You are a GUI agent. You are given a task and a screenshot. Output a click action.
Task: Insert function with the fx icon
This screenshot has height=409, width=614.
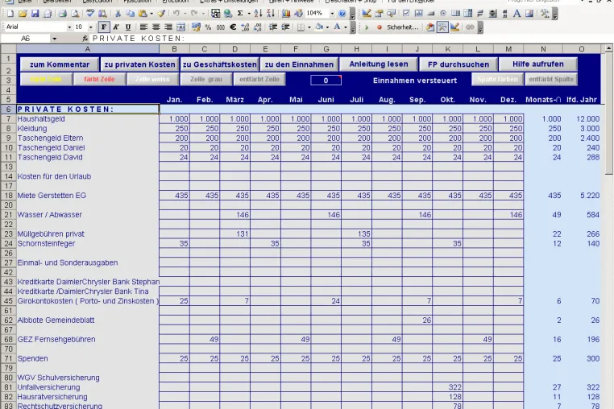[x=85, y=39]
